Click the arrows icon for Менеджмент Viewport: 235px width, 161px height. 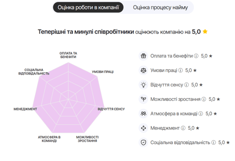(143, 128)
